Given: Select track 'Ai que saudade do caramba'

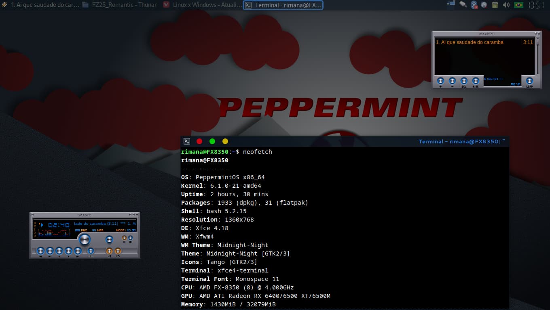Looking at the screenshot, I should coord(470,42).
